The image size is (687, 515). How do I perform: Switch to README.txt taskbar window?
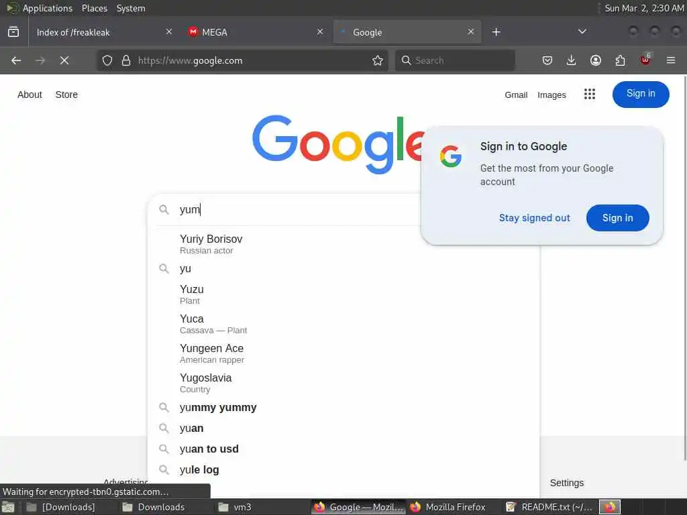pos(549,507)
